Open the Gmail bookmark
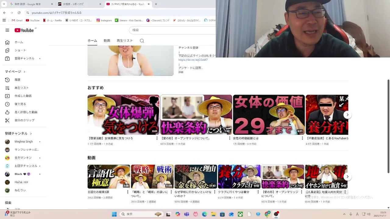Viewport: 390px width, 219px height. 17,20
